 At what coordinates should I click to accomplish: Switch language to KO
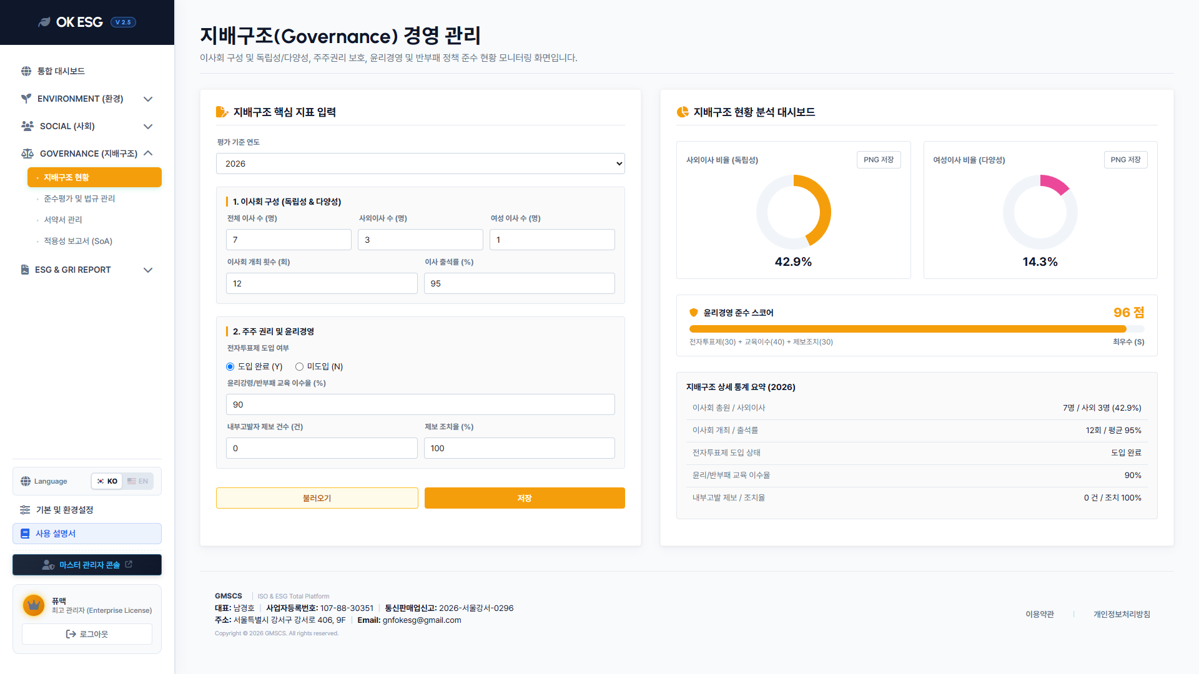107,481
